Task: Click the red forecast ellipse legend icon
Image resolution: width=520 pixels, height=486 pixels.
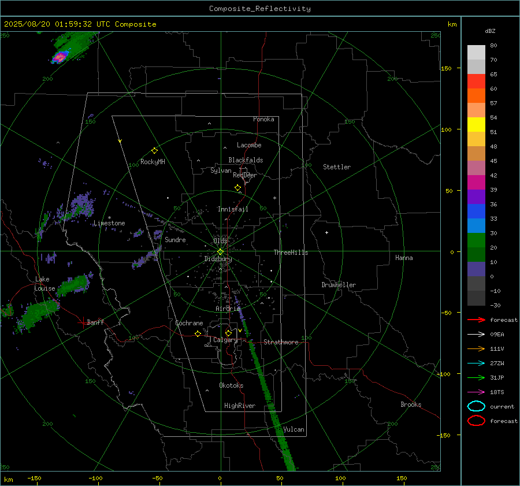Action: [x=476, y=421]
